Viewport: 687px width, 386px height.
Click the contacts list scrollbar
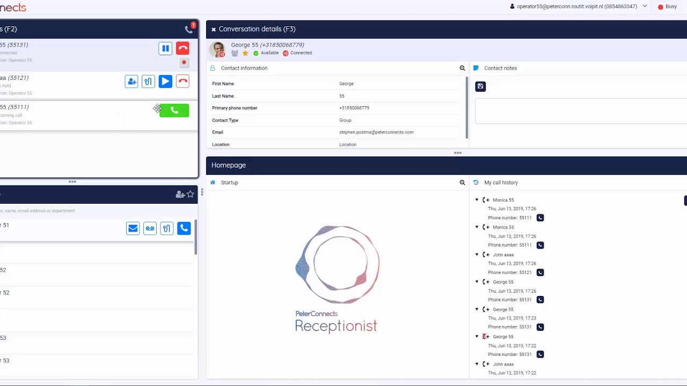(196, 237)
